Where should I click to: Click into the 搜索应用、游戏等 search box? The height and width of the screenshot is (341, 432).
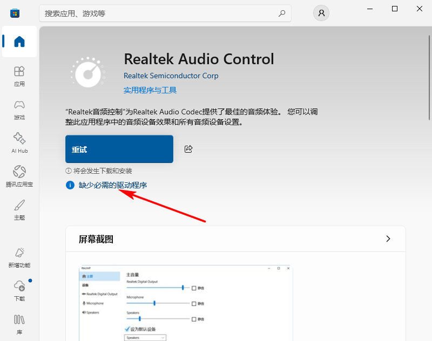165,13
